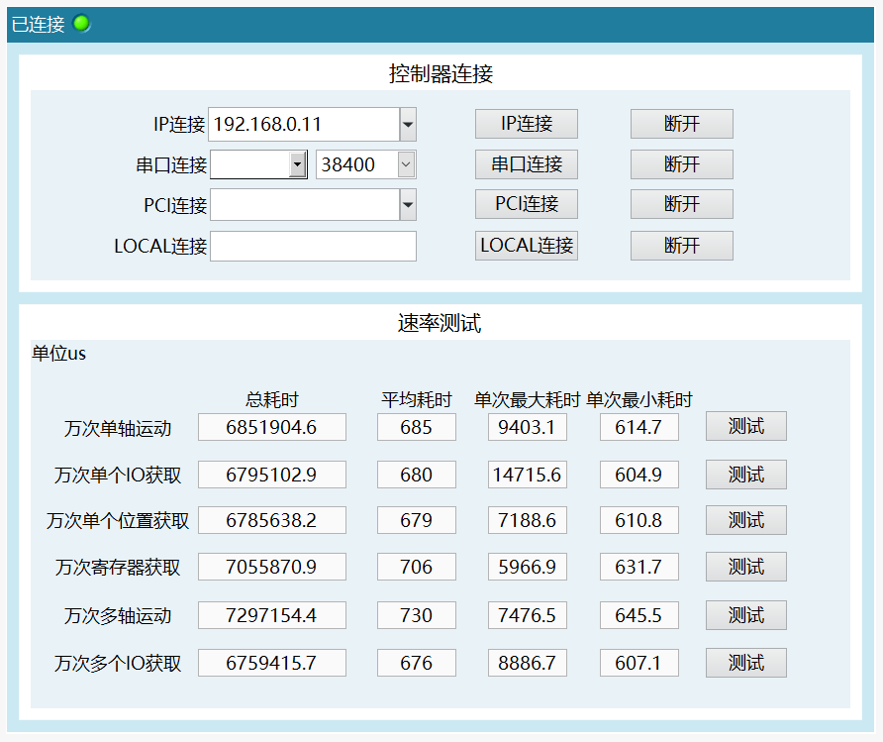This screenshot has width=883, height=742.
Task: Expand the PCI连接 dropdown list
Action: (x=408, y=205)
